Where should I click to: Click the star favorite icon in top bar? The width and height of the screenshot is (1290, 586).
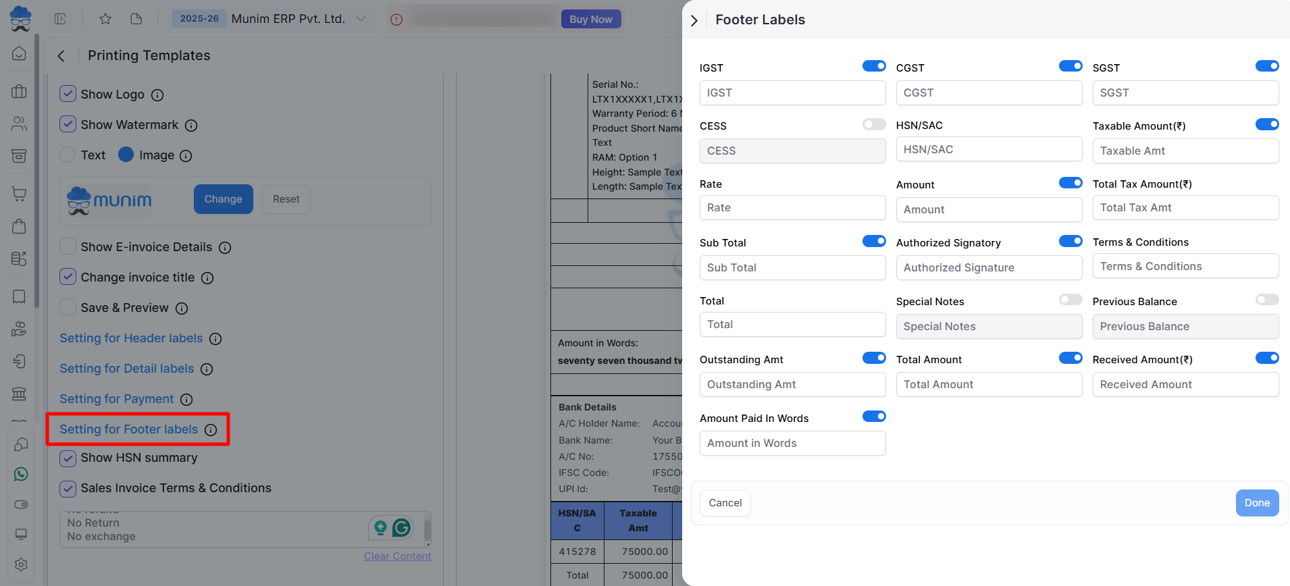tap(105, 19)
